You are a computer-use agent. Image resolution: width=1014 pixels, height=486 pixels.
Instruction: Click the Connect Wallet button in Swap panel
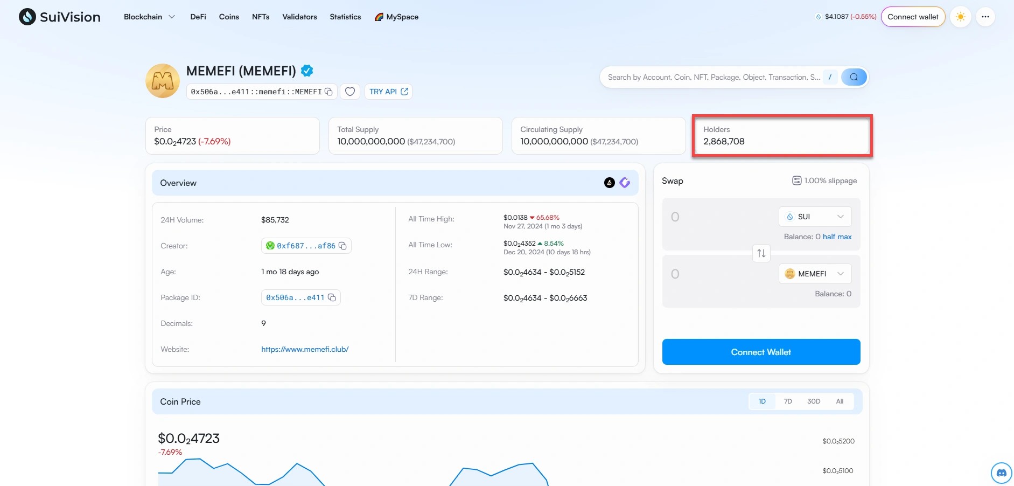[761, 352]
